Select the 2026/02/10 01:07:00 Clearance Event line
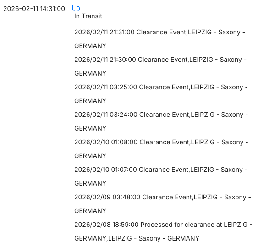 click(x=161, y=176)
